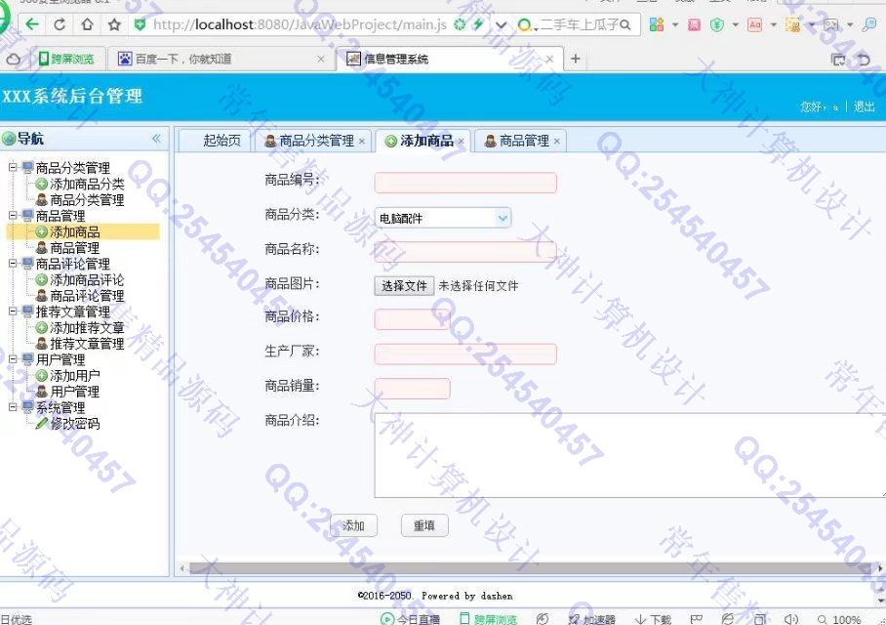Click the search magnifier in search box
Screen dimensions: 886x625
point(624,24)
